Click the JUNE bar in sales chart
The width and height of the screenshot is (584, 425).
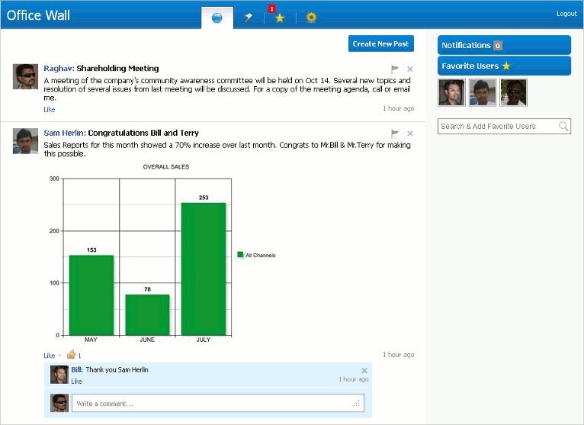[x=147, y=314]
